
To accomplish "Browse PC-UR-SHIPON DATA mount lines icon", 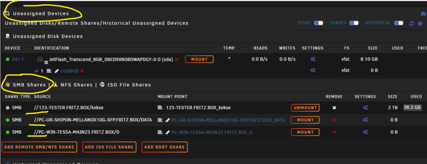I will [160, 120].
